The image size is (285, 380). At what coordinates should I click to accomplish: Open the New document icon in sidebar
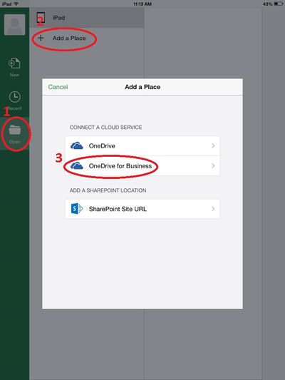pos(14,63)
